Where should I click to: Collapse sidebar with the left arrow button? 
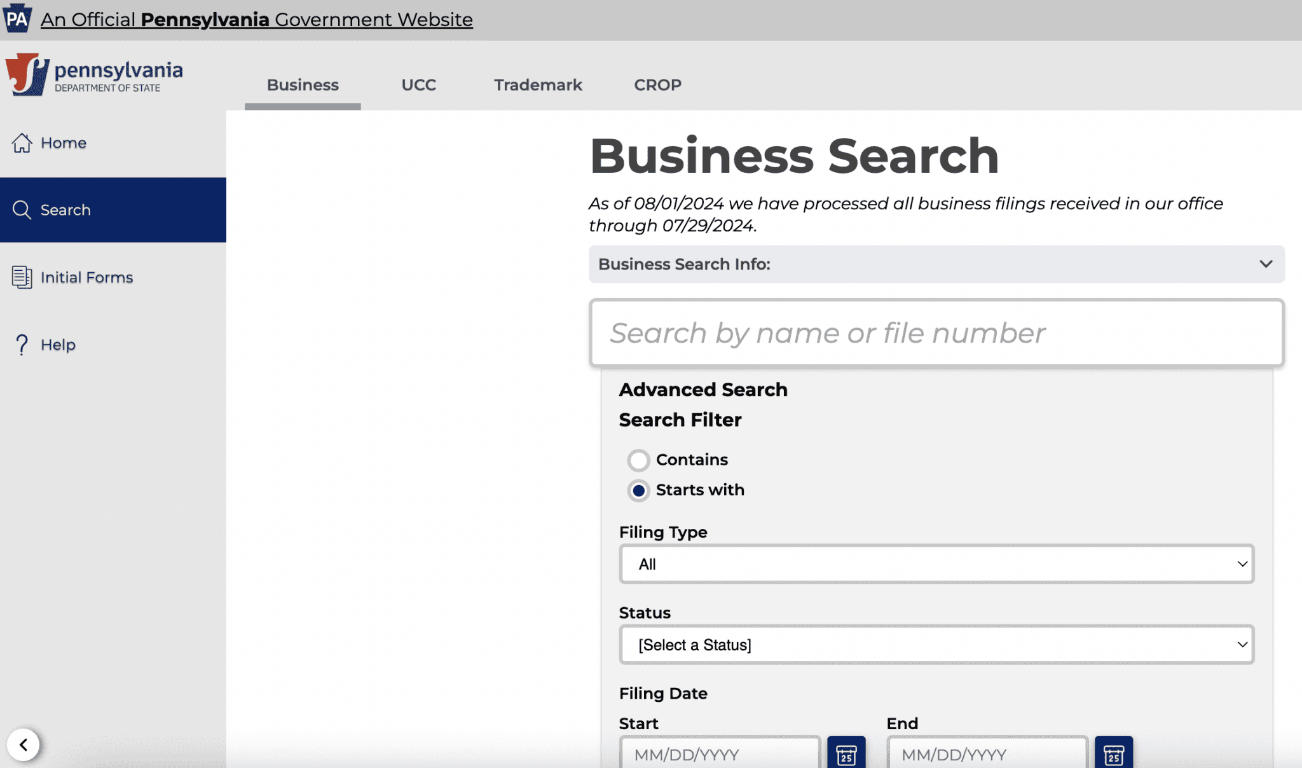(x=24, y=744)
